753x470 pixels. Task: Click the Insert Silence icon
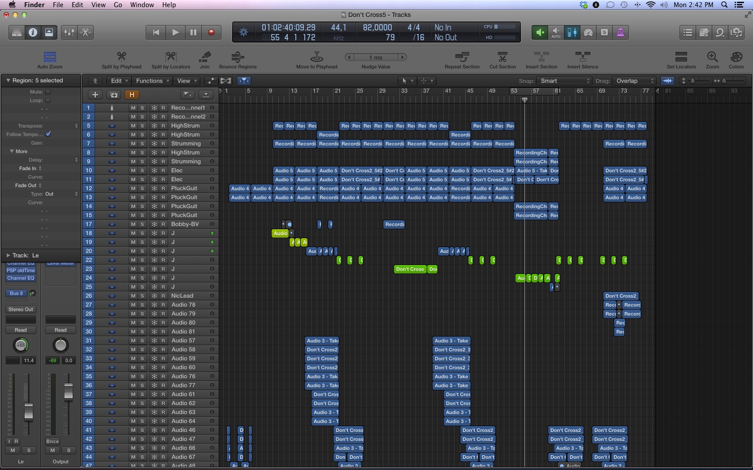click(582, 57)
